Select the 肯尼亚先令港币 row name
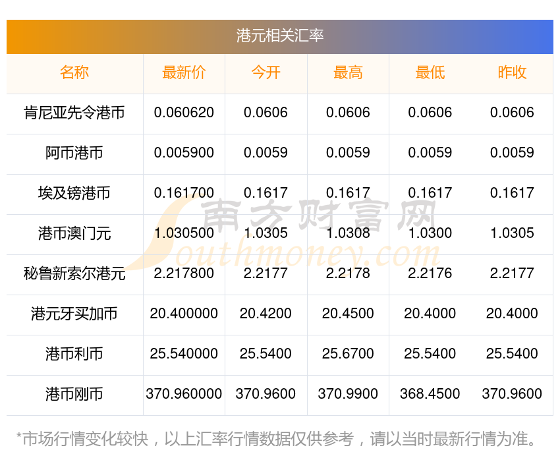This screenshot has height=460, width=560. click(74, 113)
